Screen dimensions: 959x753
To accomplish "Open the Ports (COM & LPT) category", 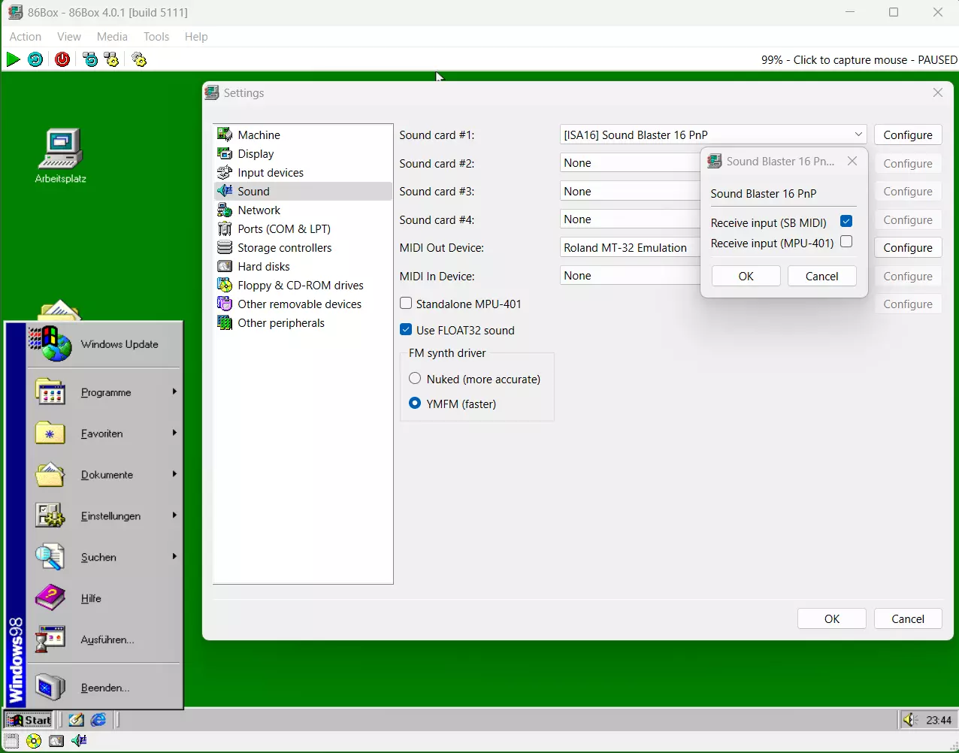I will tap(303, 229).
